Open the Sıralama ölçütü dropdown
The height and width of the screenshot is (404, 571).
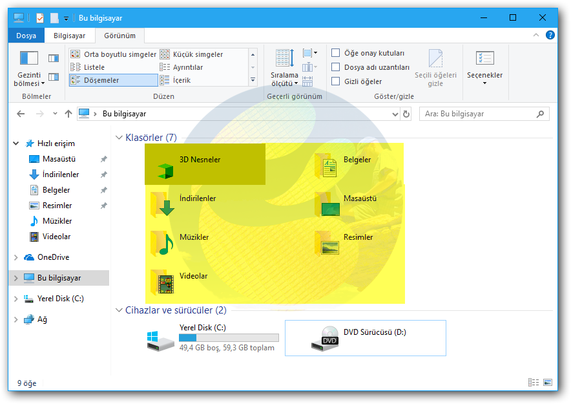coord(284,69)
